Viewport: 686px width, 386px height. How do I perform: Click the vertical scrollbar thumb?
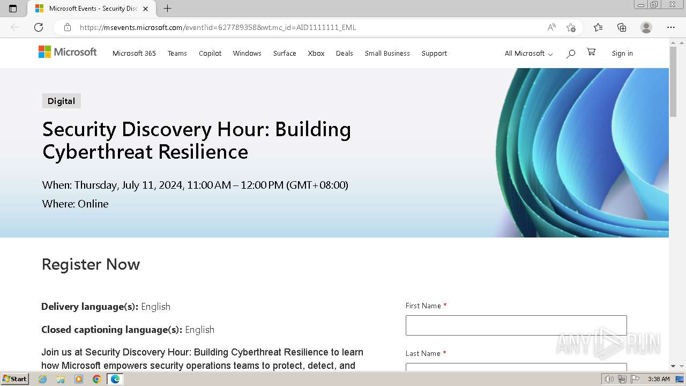(x=673, y=81)
